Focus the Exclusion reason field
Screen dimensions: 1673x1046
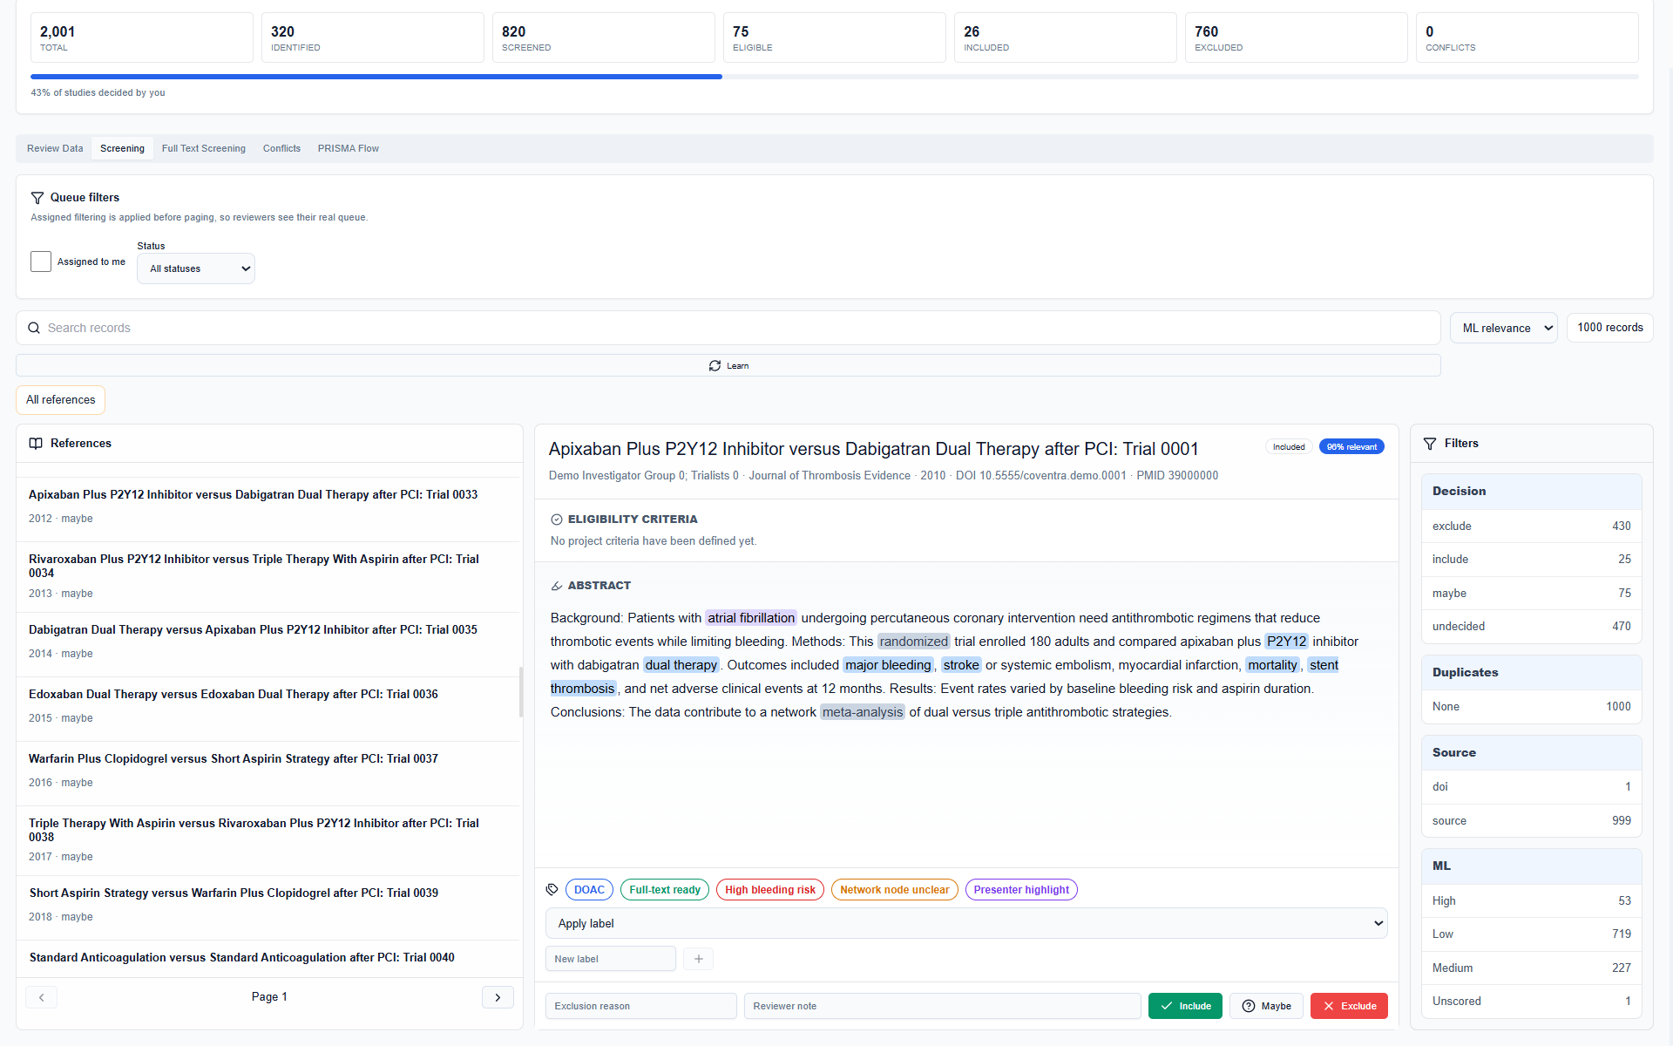(641, 1006)
